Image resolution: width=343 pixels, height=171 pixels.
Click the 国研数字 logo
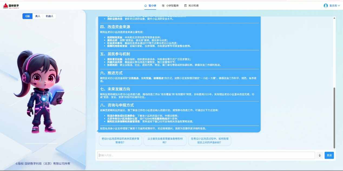[x=11, y=5]
